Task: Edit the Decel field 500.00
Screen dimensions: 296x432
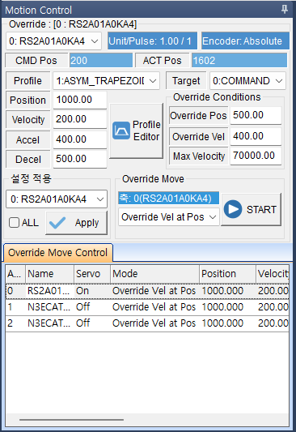Action: 80,159
